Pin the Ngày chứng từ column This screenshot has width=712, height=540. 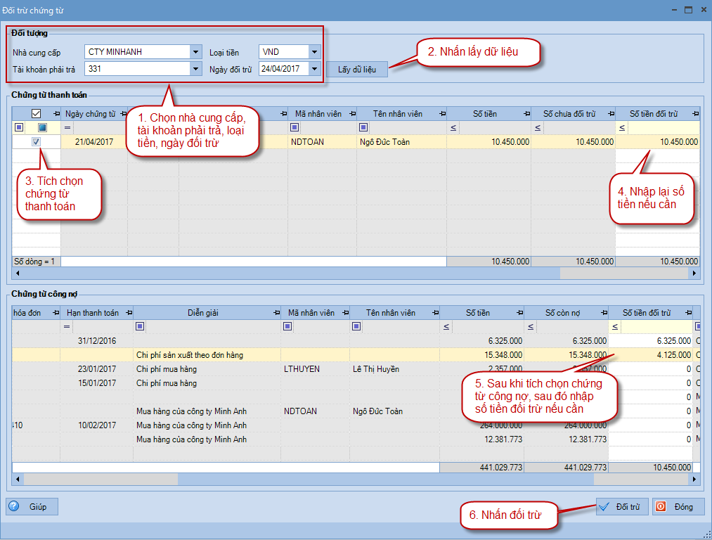pyautogui.click(x=121, y=114)
